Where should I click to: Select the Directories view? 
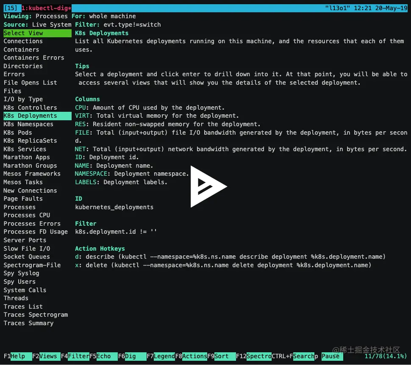point(23,66)
